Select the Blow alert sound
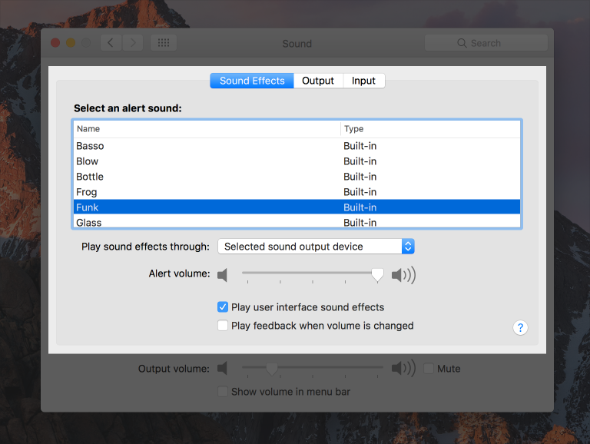 [297, 161]
